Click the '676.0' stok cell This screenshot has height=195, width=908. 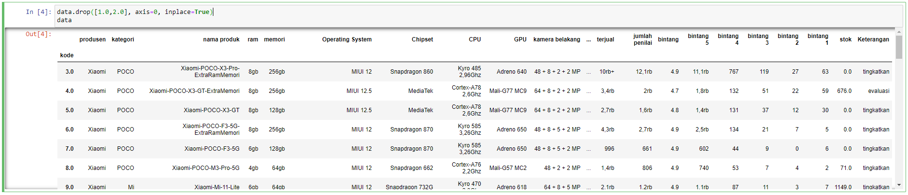coord(844,91)
